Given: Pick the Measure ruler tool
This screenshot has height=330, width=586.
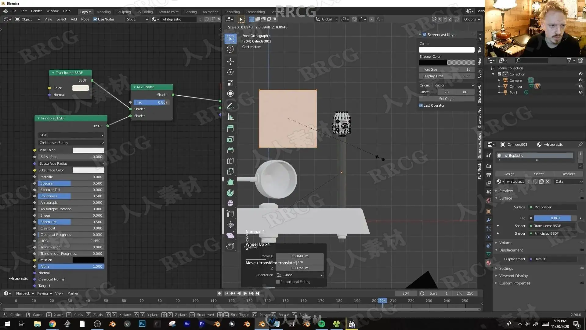Looking at the screenshot, I should (230, 117).
